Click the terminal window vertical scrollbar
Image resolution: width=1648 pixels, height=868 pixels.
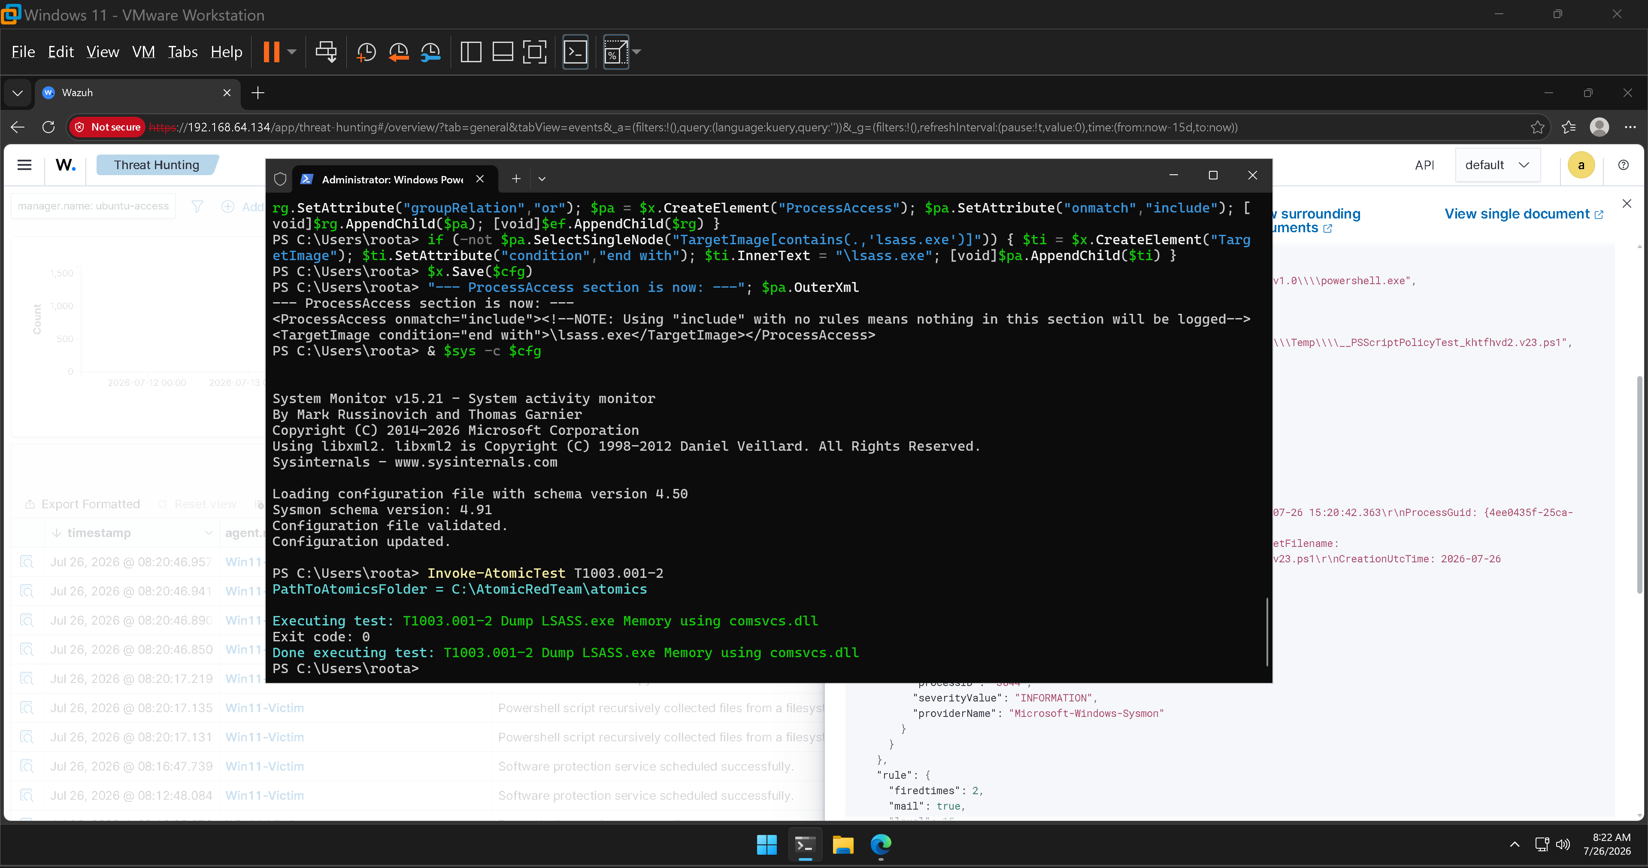pos(1267,632)
